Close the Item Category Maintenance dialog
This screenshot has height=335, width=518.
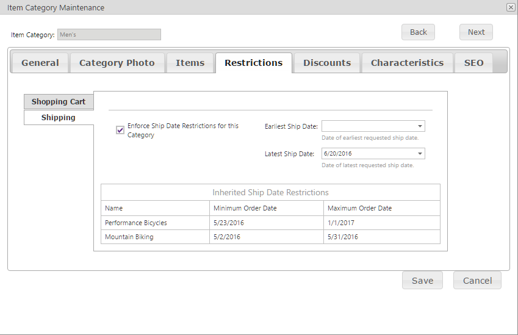511,7
